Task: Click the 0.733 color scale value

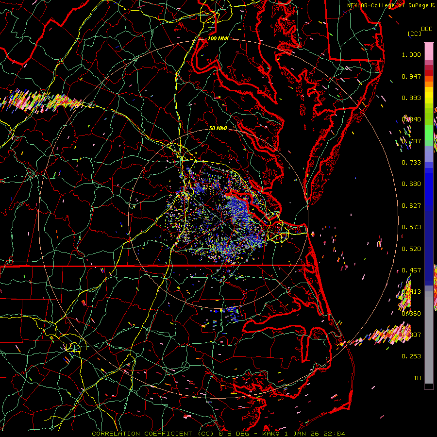Action: [x=411, y=163]
